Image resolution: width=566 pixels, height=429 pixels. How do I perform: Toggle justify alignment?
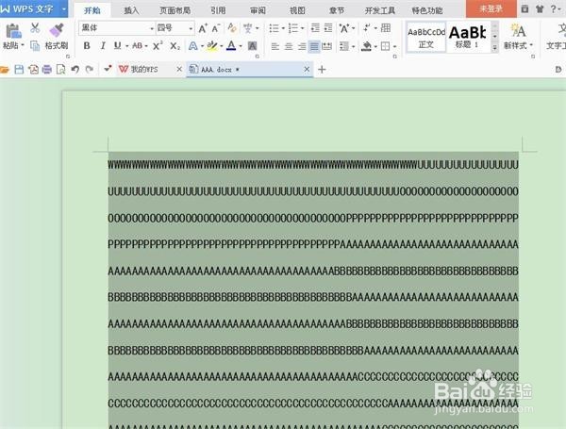(x=314, y=46)
